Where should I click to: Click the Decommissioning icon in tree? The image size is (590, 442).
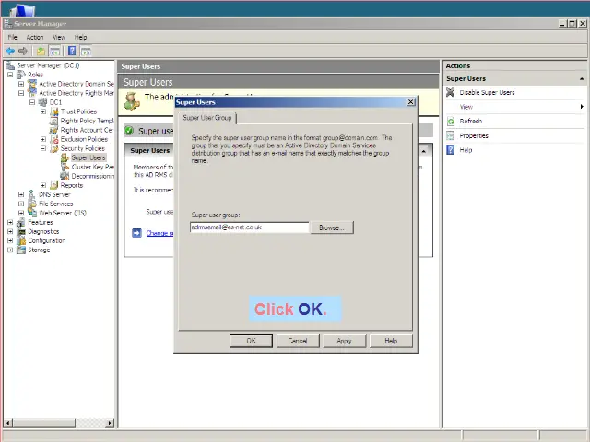[65, 176]
